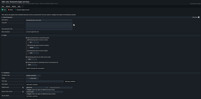201x99 pixels.
Task: Enable Negate for the above hosts
Action: click(26, 90)
